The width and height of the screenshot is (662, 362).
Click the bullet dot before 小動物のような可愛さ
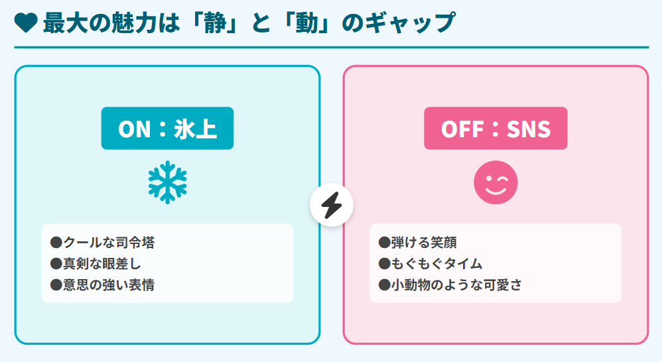(385, 284)
